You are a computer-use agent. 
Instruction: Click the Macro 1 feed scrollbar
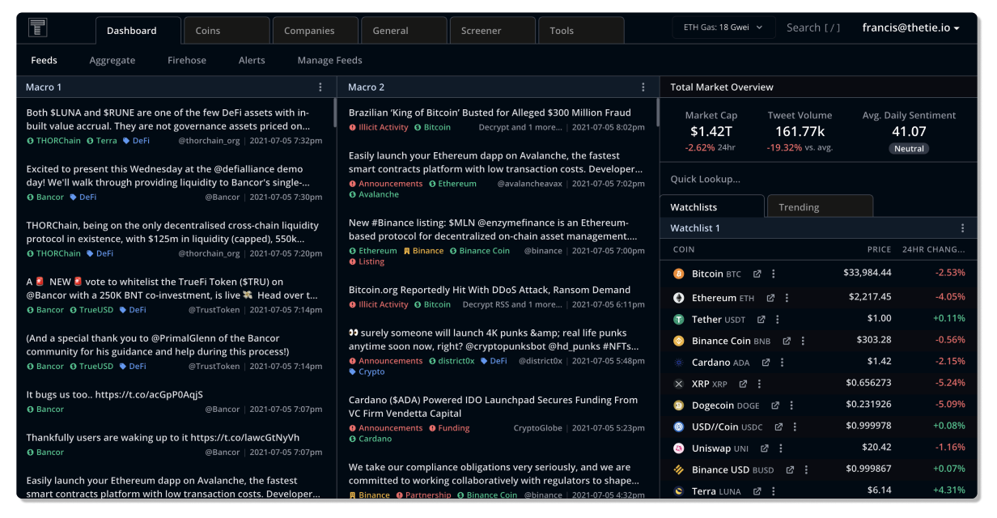tap(335, 113)
